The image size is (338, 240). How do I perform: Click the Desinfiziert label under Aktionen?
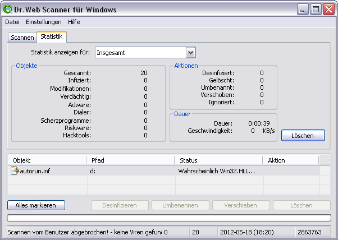(x=218, y=73)
